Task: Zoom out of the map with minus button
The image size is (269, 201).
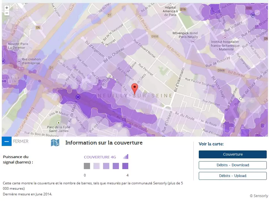Action: (x=7, y=13)
